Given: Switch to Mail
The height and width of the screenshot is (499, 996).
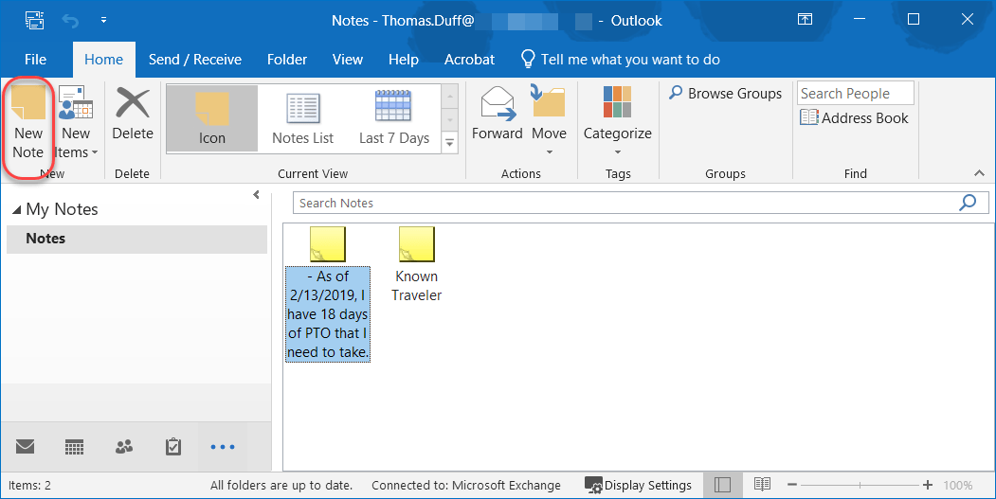Looking at the screenshot, I should [25, 446].
